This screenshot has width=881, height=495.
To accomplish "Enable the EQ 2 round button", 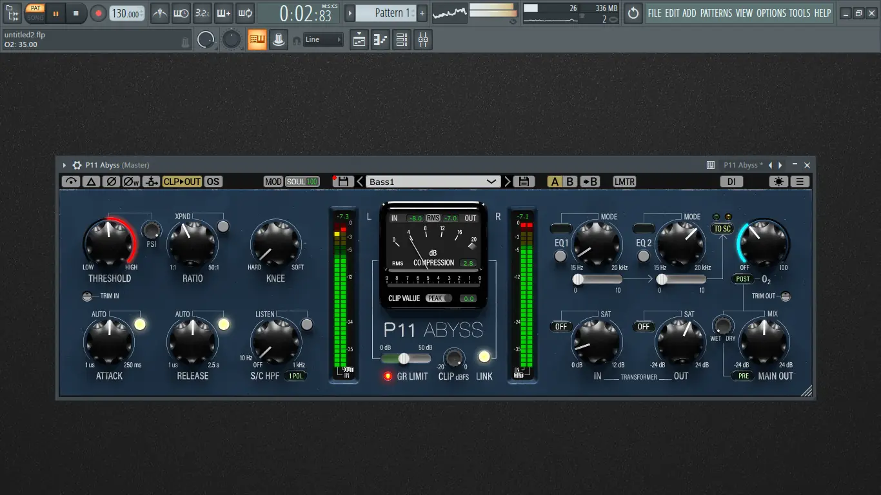I will tap(643, 256).
